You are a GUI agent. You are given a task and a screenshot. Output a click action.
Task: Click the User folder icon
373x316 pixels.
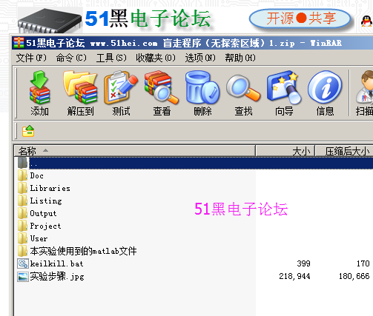click(x=22, y=238)
